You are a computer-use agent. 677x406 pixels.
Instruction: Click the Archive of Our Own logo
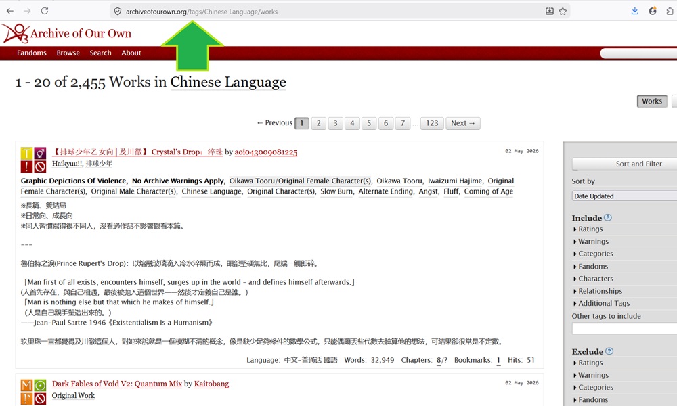67,33
